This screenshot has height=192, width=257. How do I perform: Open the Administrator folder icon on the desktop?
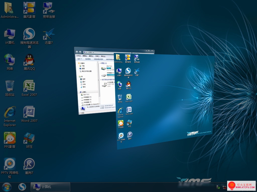10,10
